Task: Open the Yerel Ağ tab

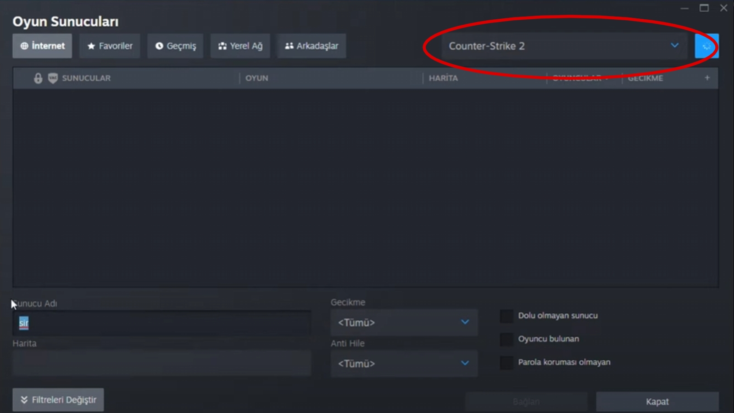Action: tap(240, 46)
